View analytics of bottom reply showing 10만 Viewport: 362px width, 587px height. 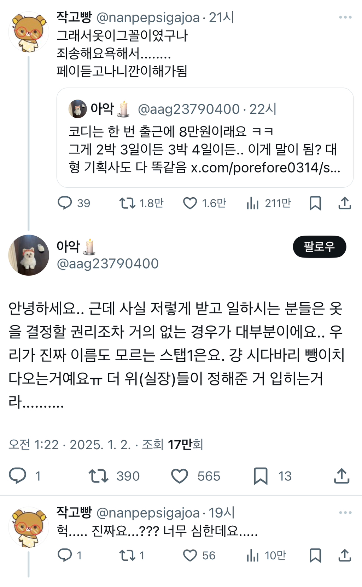[253, 555]
